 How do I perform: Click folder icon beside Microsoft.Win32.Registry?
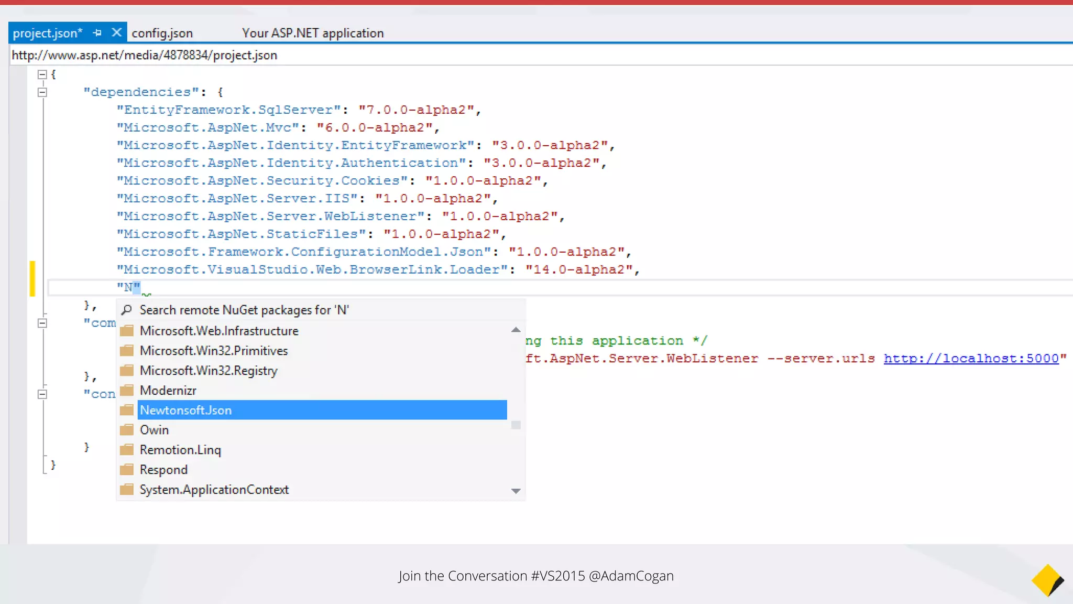pyautogui.click(x=127, y=371)
